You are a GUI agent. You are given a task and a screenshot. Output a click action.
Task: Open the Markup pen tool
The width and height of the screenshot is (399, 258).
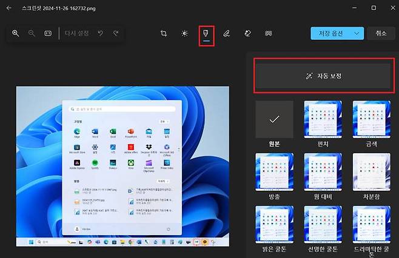click(226, 33)
